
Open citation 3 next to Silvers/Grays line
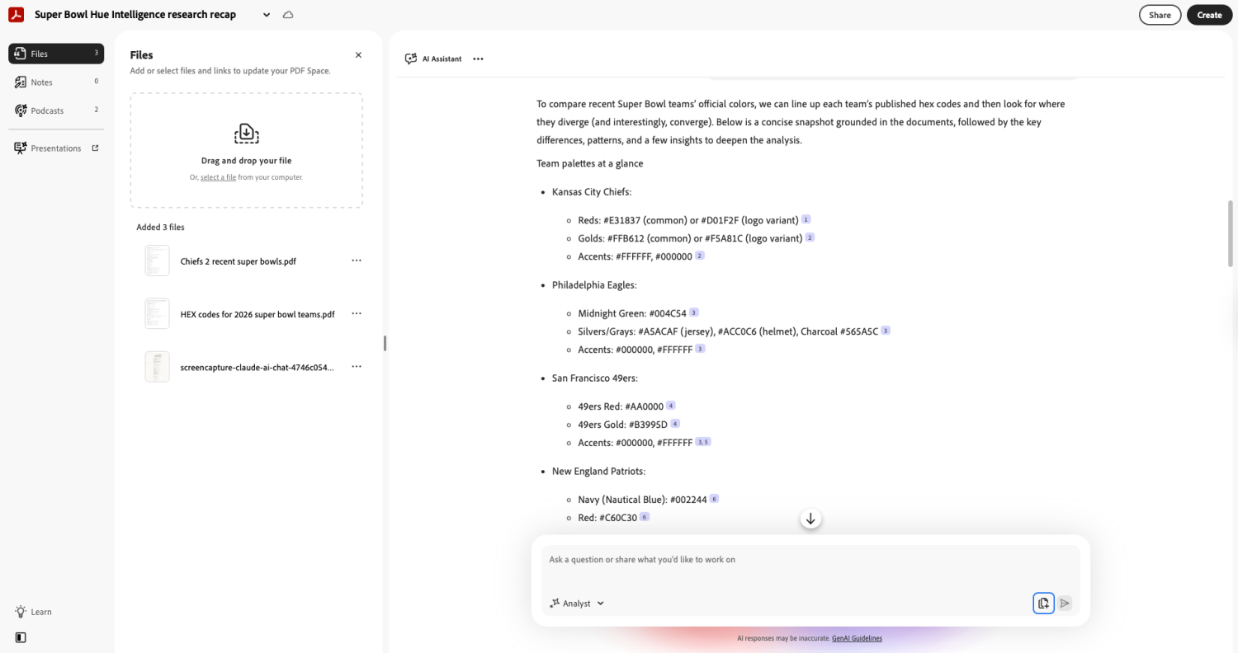[x=886, y=330]
